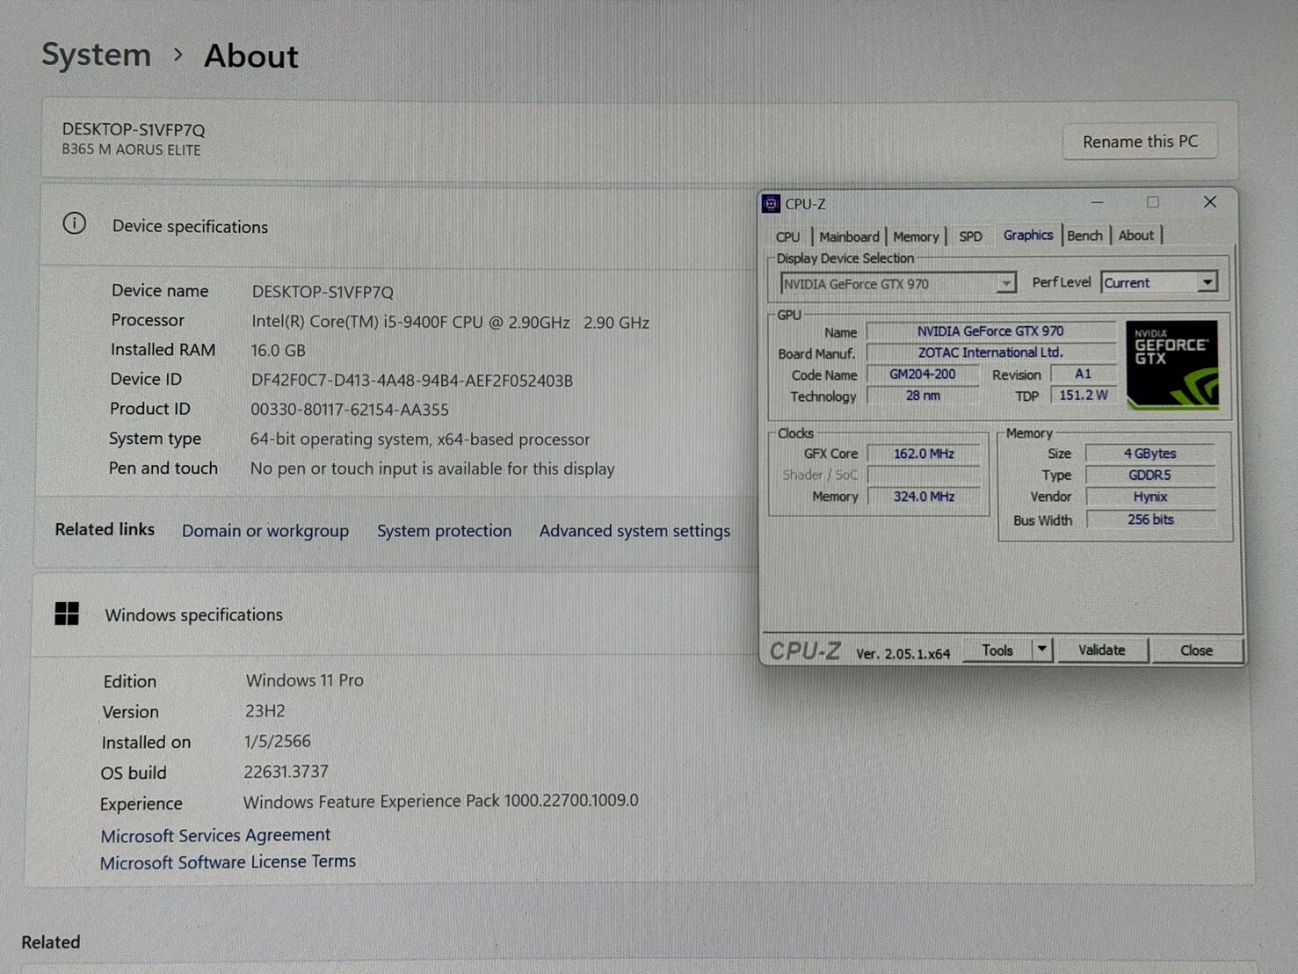Click the Revision A1 field

[1083, 374]
